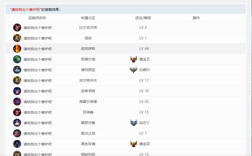The image size is (252, 156).
Task: Click the 黄金III rank badge icon
Action: [134, 144]
